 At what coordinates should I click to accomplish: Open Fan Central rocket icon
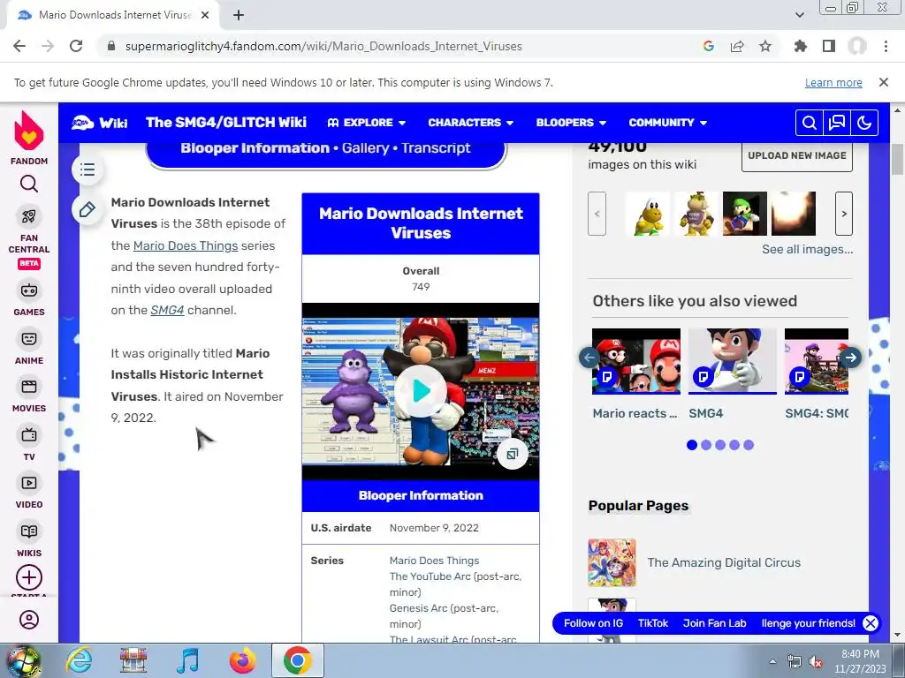point(29,216)
